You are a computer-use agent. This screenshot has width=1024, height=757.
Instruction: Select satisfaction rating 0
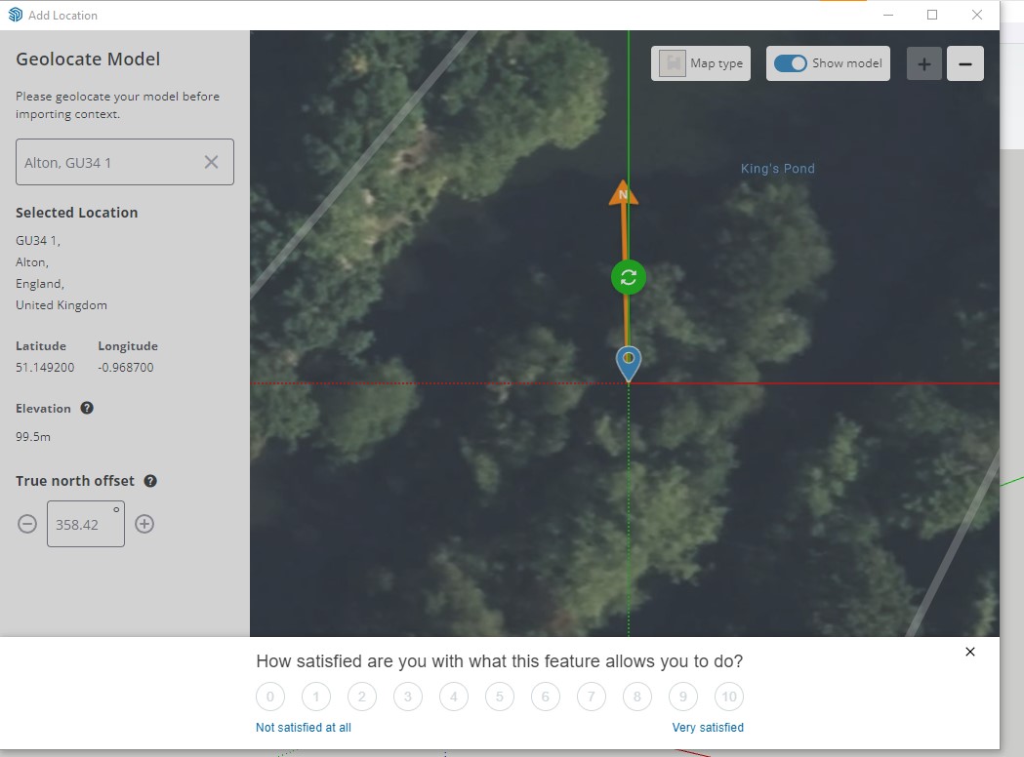(270, 697)
